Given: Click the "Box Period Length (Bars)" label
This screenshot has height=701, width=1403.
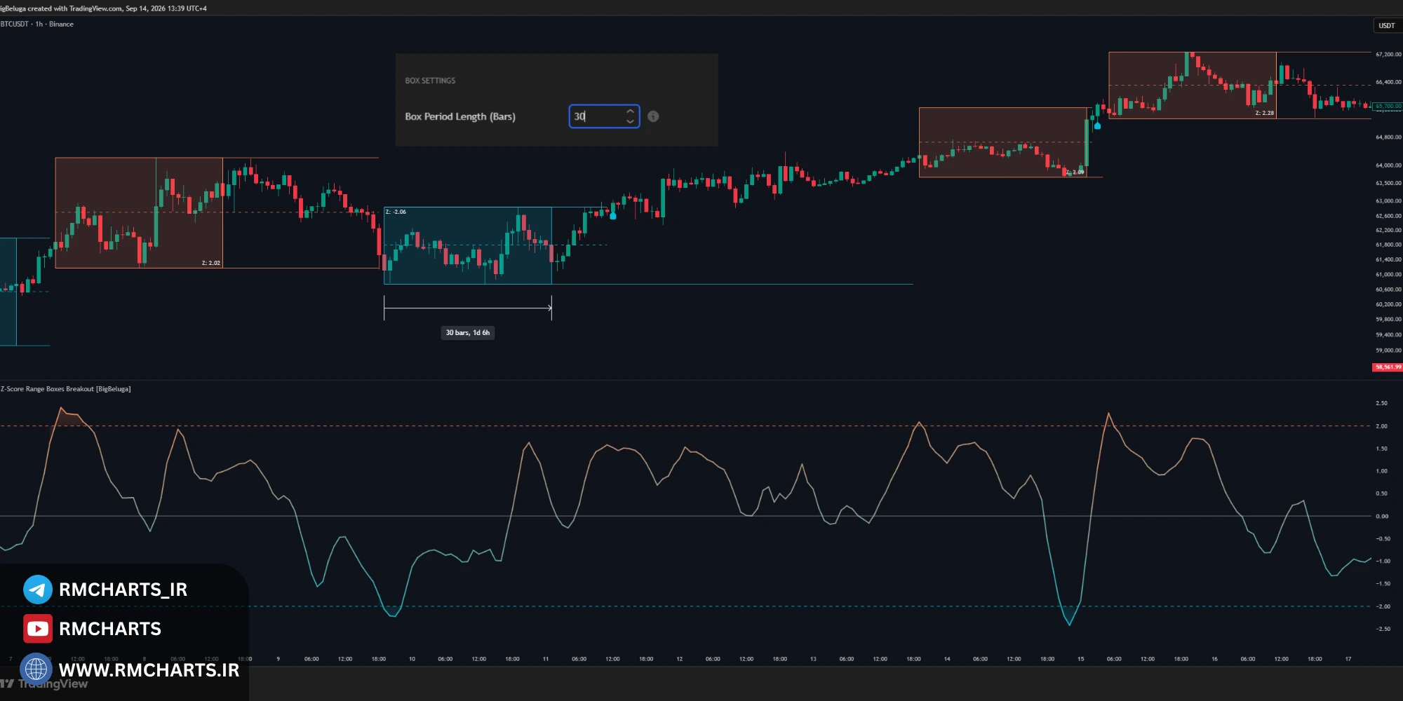Looking at the screenshot, I should click(460, 116).
